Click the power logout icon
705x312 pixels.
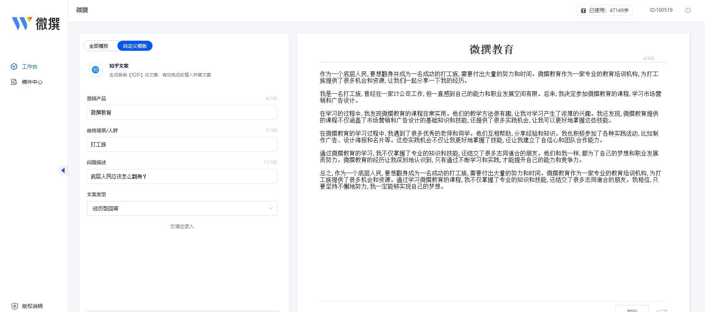[x=688, y=10]
